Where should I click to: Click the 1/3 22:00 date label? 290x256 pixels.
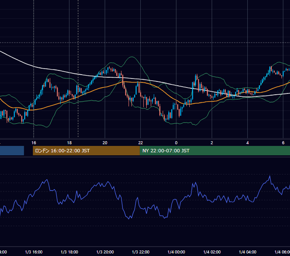[x=141, y=252]
